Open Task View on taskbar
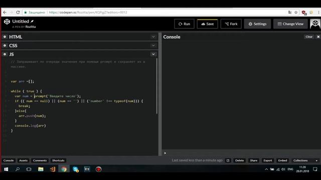This screenshot has height=180, width=321. pos(29,169)
